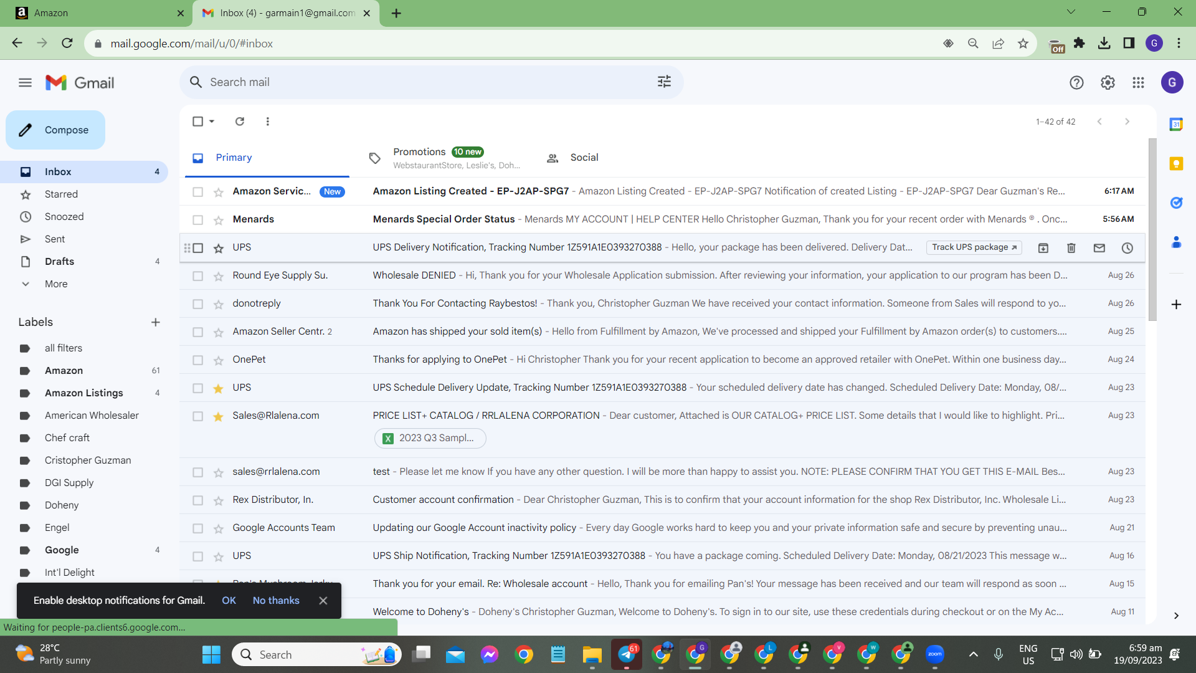This screenshot has height=673, width=1196.
Task: Open Chrome's three-dot menu
Action: tap(1179, 43)
